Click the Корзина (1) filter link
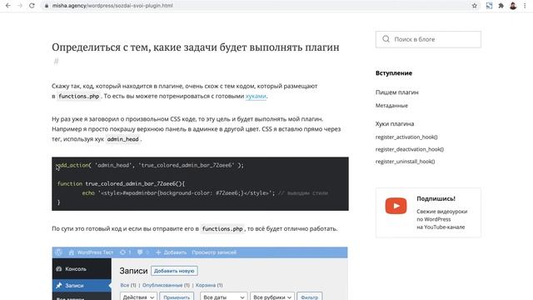This screenshot has height=300, width=533. pos(209,285)
